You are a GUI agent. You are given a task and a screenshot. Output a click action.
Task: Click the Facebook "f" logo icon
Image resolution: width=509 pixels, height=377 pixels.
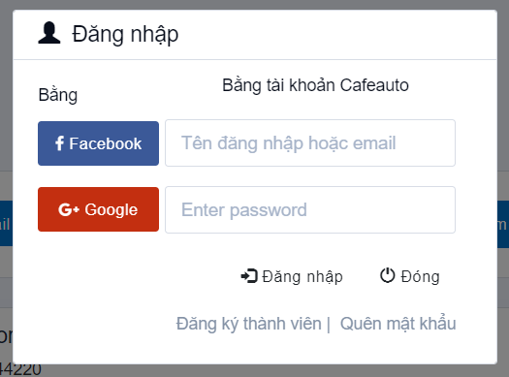(x=59, y=143)
